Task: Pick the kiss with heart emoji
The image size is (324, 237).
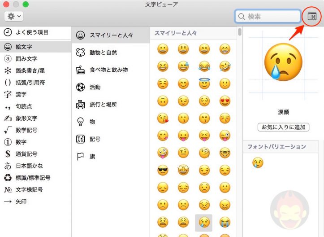Action: point(163,118)
